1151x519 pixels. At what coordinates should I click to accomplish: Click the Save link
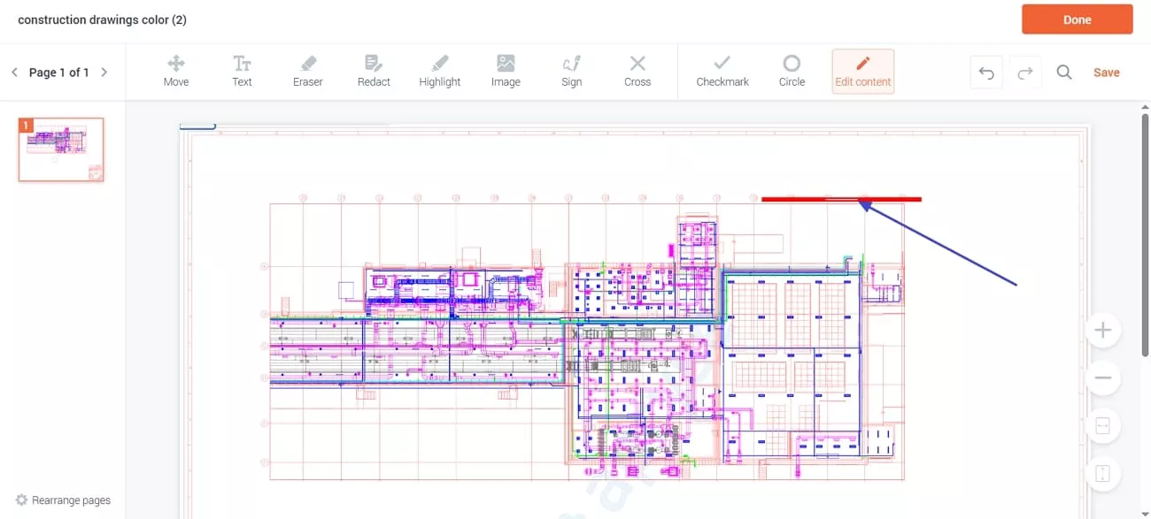coord(1107,73)
